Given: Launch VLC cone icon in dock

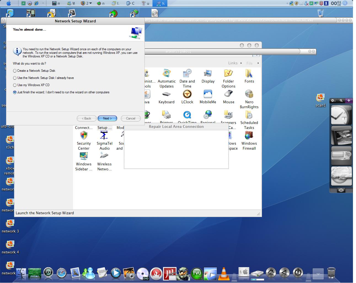Looking at the screenshot, I should click(x=224, y=273).
